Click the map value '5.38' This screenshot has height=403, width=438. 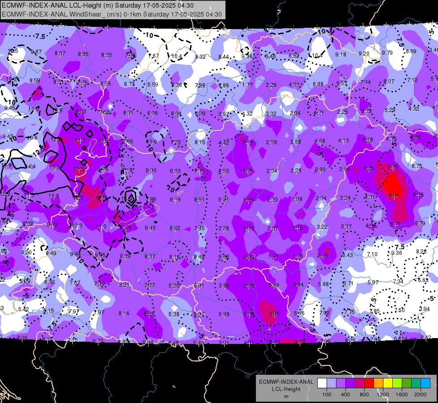pyautogui.click(x=174, y=314)
